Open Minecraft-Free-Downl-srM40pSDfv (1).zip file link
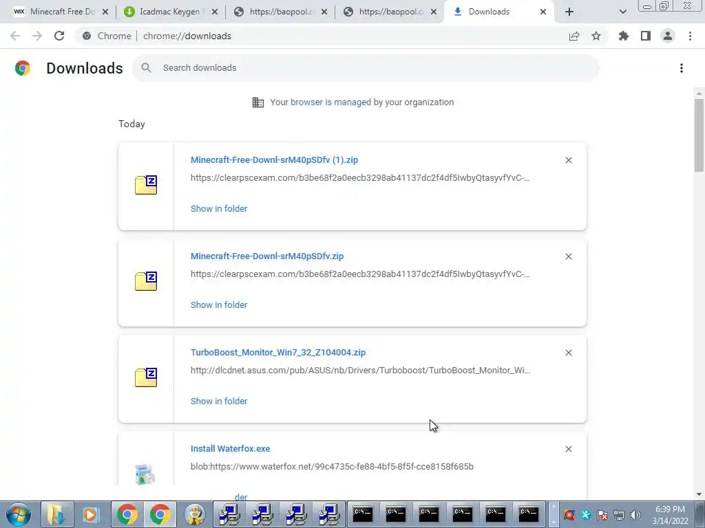The image size is (705, 528). coord(274,159)
